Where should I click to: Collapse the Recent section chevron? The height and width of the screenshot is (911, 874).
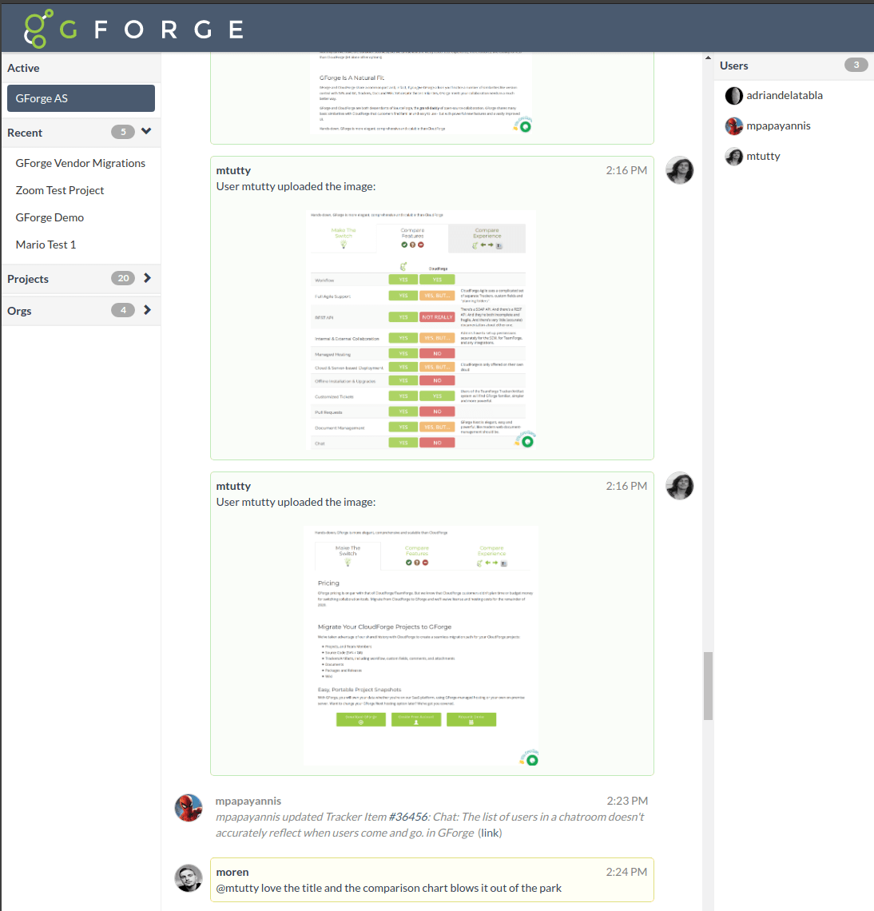[146, 132]
